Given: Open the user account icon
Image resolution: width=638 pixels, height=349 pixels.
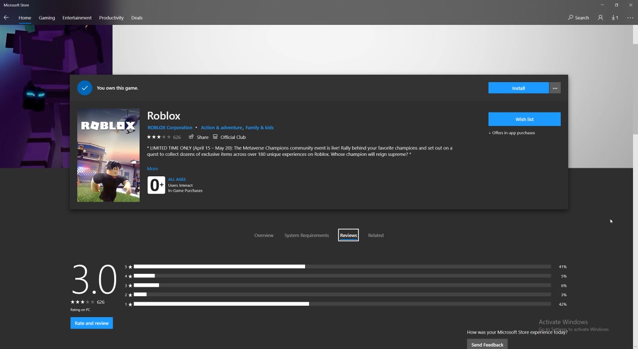Looking at the screenshot, I should [601, 17].
